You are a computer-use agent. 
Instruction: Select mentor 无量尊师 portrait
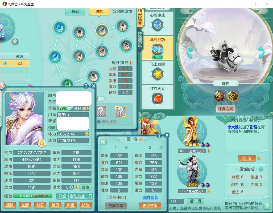click(192, 132)
